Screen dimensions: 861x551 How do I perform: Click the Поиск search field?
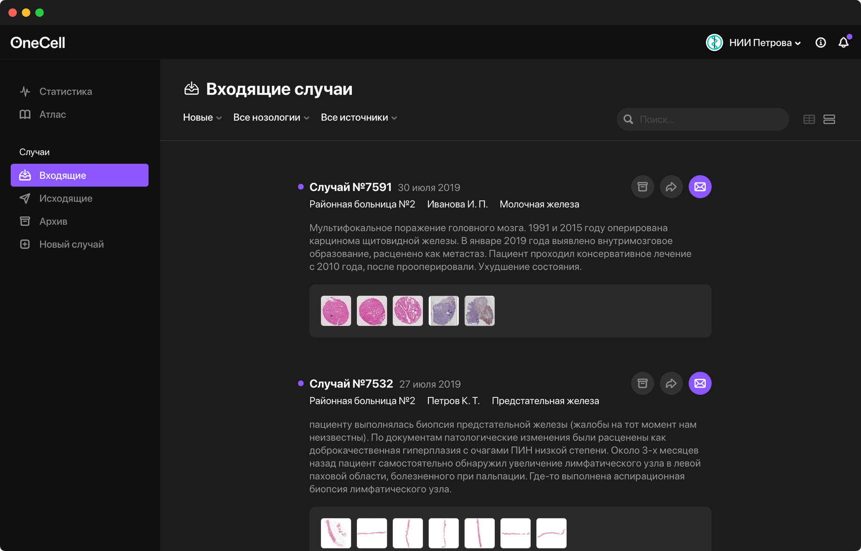point(708,119)
